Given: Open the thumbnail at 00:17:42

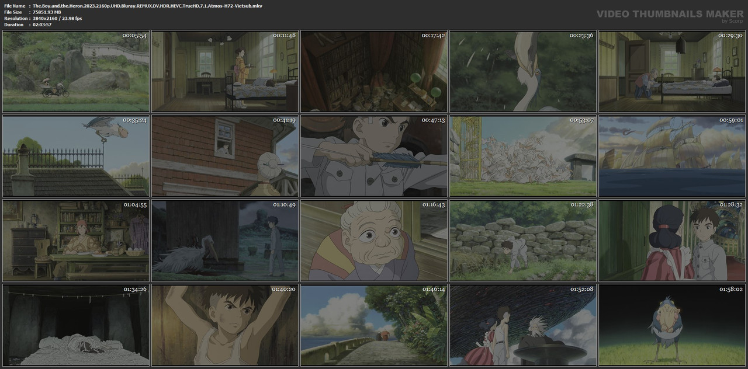Looking at the screenshot, I should pyautogui.click(x=374, y=72).
